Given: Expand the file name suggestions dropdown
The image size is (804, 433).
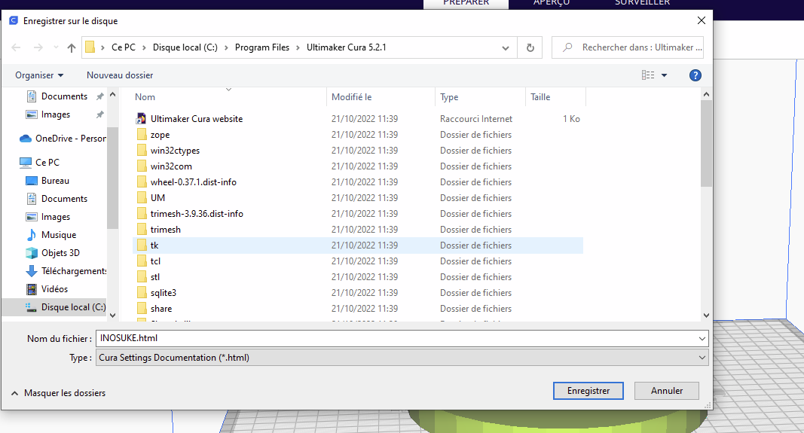Looking at the screenshot, I should (702, 339).
